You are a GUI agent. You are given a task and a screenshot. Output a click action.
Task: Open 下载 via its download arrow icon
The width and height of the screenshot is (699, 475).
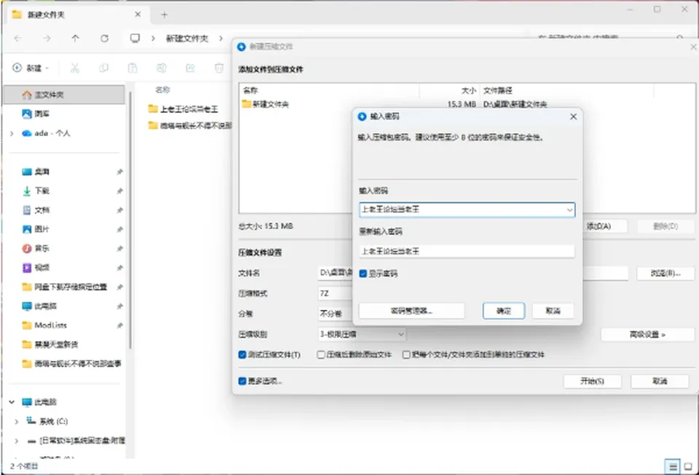[27, 191]
